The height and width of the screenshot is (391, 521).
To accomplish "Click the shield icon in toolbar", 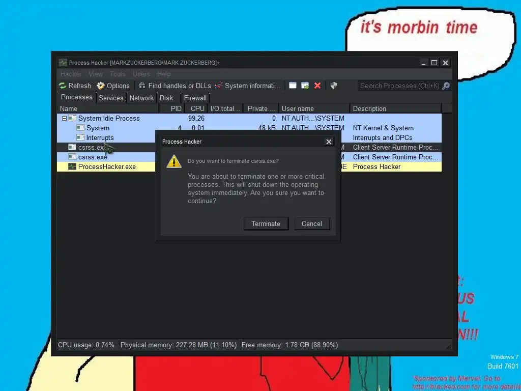I will click(334, 86).
